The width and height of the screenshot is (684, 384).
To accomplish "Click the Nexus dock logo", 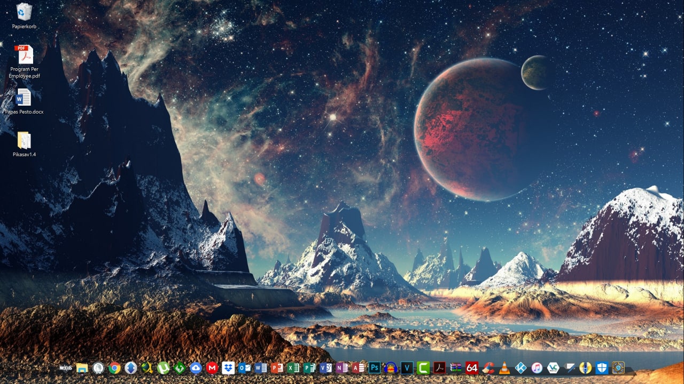I will [x=66, y=368].
